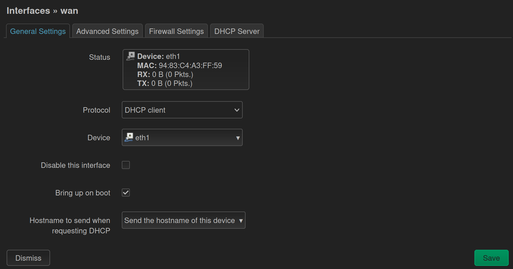This screenshot has width=513, height=269.
Task: Open "Send the hostname of this device" dropdown
Action: coord(183,220)
